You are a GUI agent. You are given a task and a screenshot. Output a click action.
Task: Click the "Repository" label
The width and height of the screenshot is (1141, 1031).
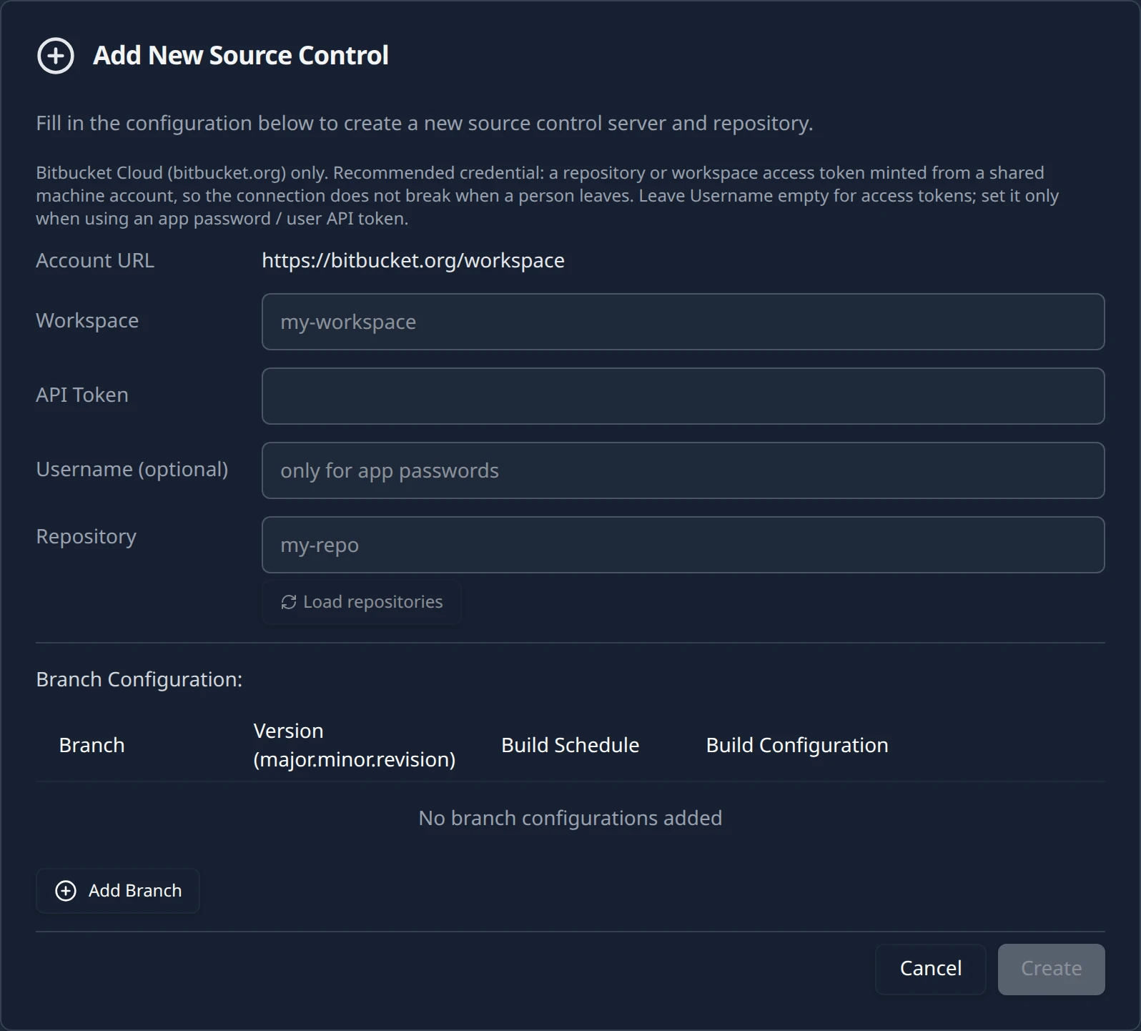(x=87, y=537)
